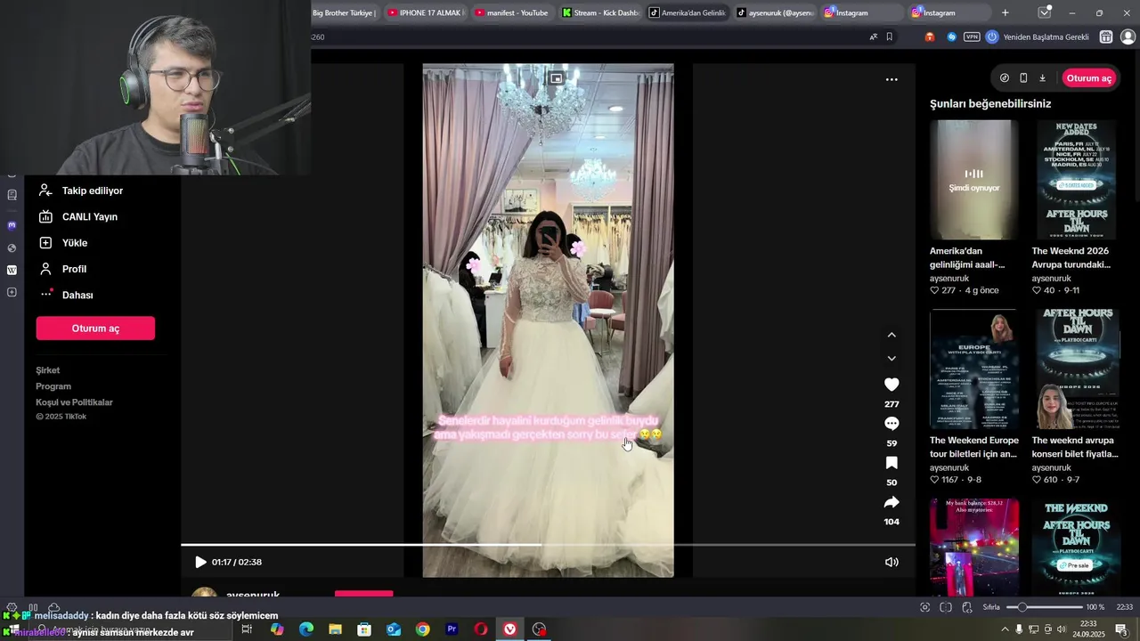Play the paused TikTok video
This screenshot has height=641, width=1140.
tap(200, 562)
